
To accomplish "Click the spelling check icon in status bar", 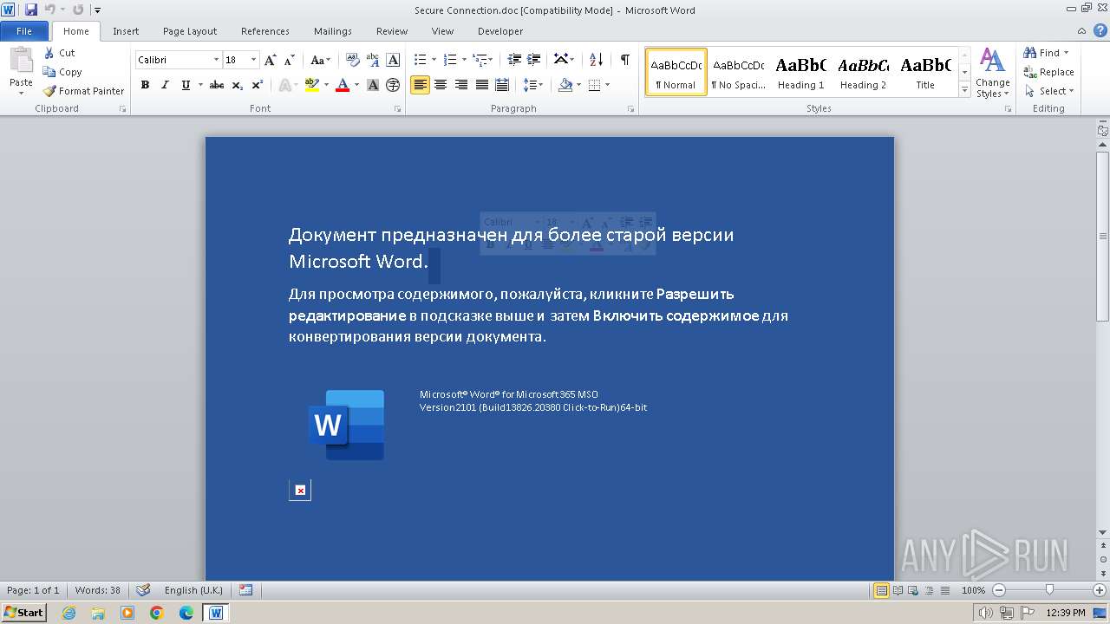I will (x=143, y=590).
